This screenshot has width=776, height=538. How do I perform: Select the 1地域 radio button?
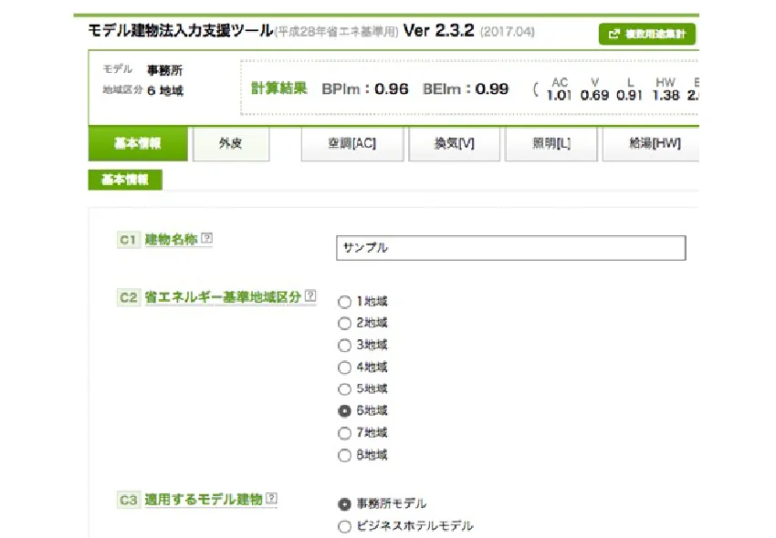coord(344,302)
